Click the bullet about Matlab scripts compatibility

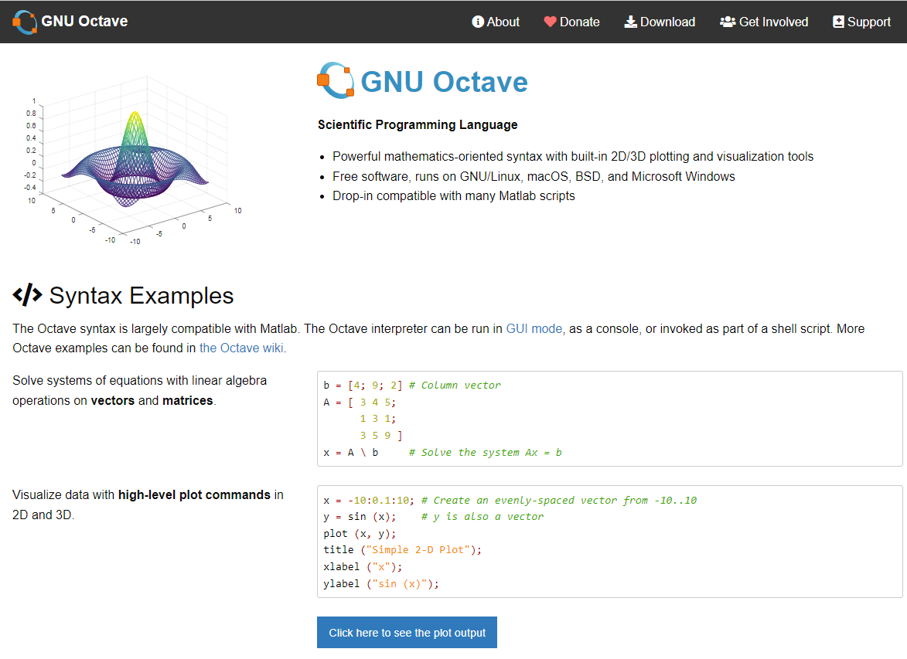[x=453, y=196]
